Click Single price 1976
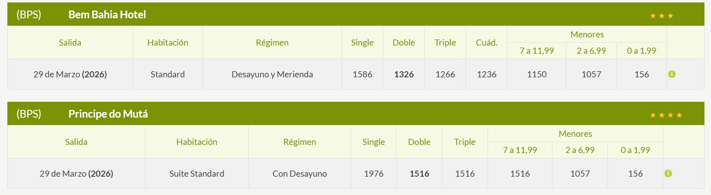Image resolution: width=711 pixels, height=195 pixels. (373, 173)
